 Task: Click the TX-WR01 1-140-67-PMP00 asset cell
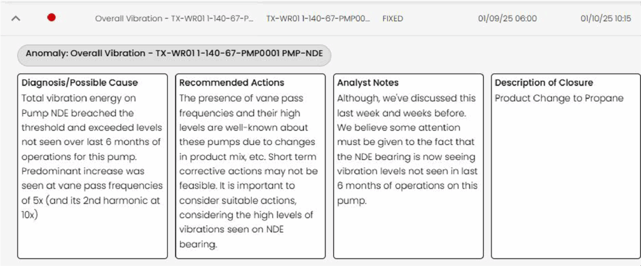[319, 19]
